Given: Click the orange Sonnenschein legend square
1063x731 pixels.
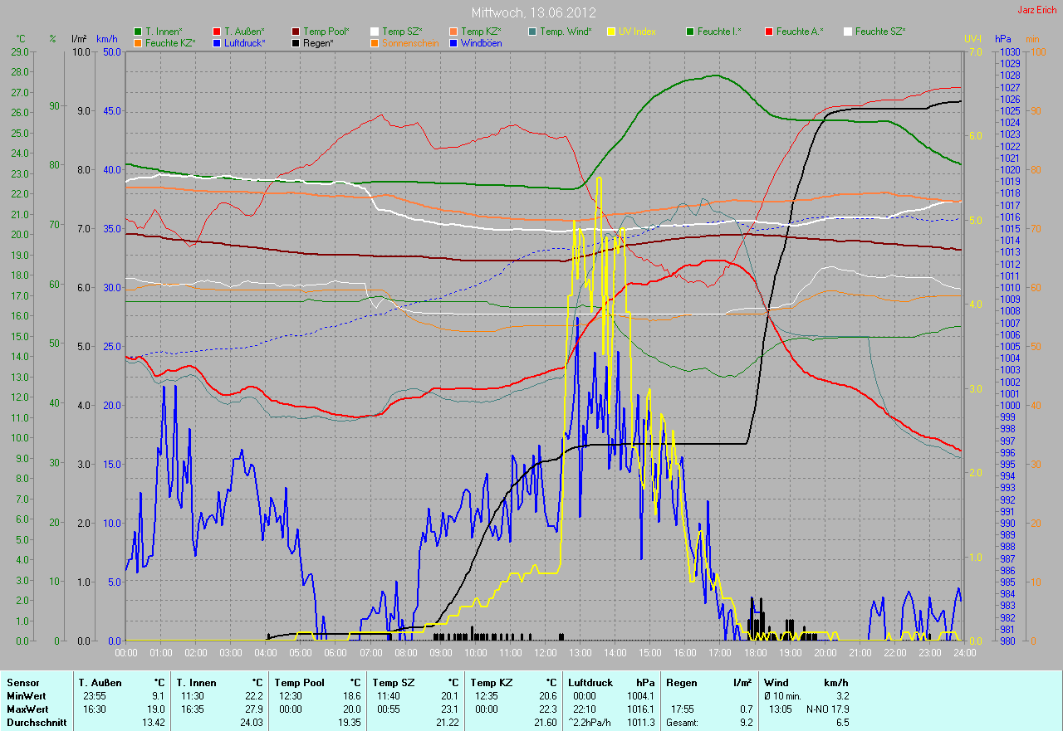Looking at the screenshot, I should click(375, 42).
